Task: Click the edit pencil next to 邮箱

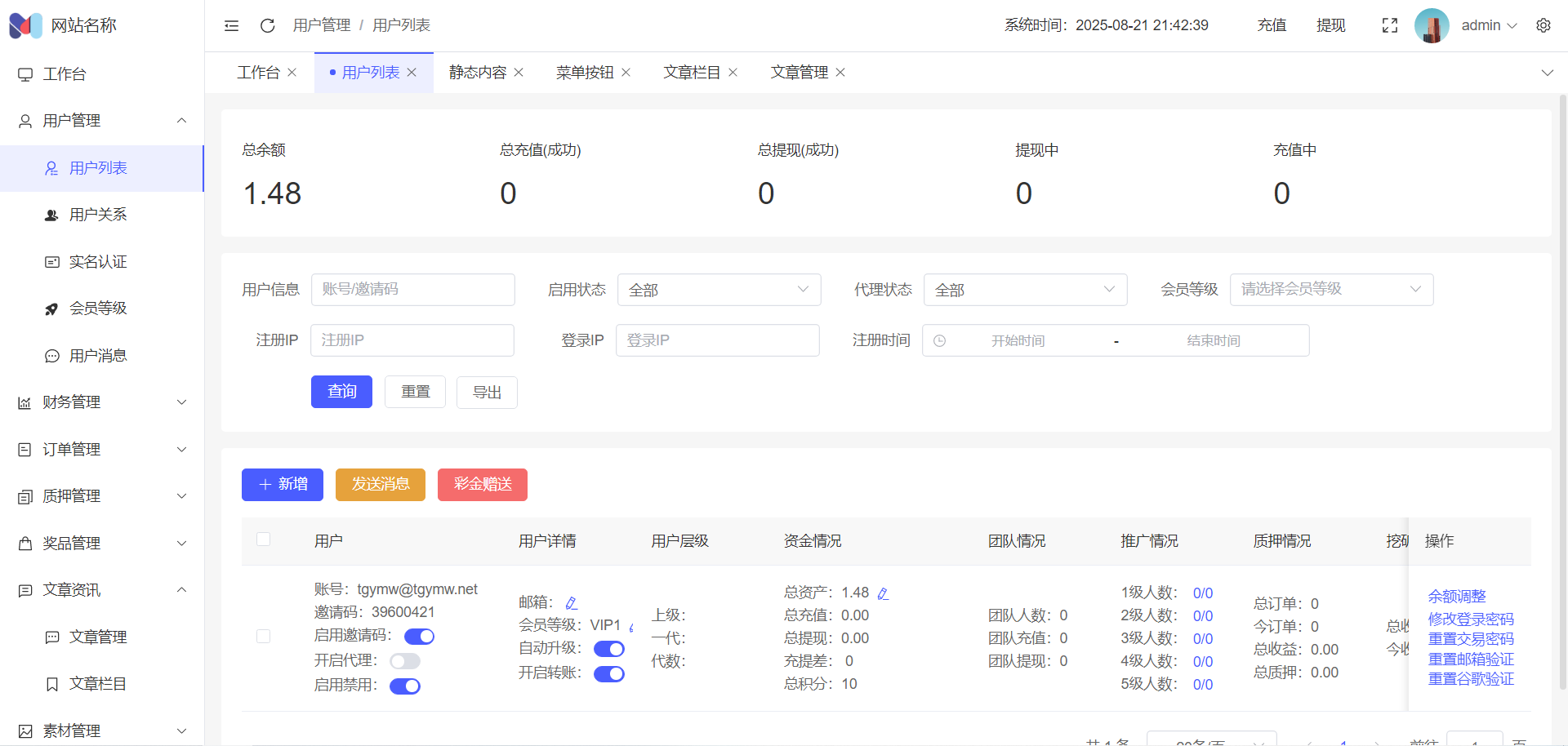Action: 572,603
